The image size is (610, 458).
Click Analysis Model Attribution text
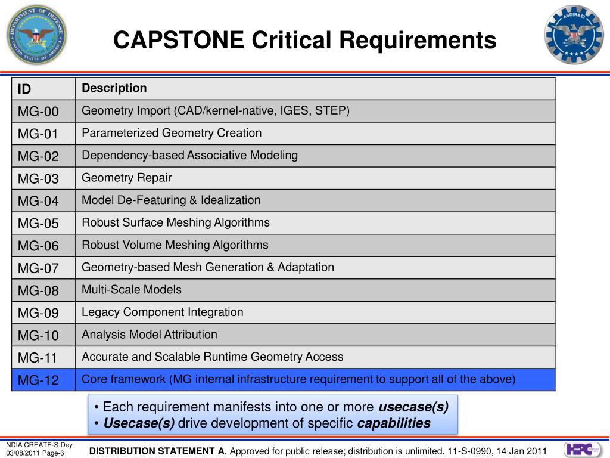[x=150, y=335]
